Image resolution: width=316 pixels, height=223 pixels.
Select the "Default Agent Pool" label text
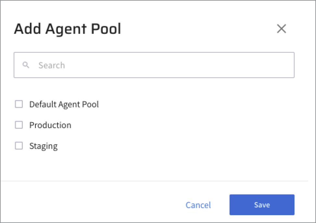pyautogui.click(x=64, y=104)
